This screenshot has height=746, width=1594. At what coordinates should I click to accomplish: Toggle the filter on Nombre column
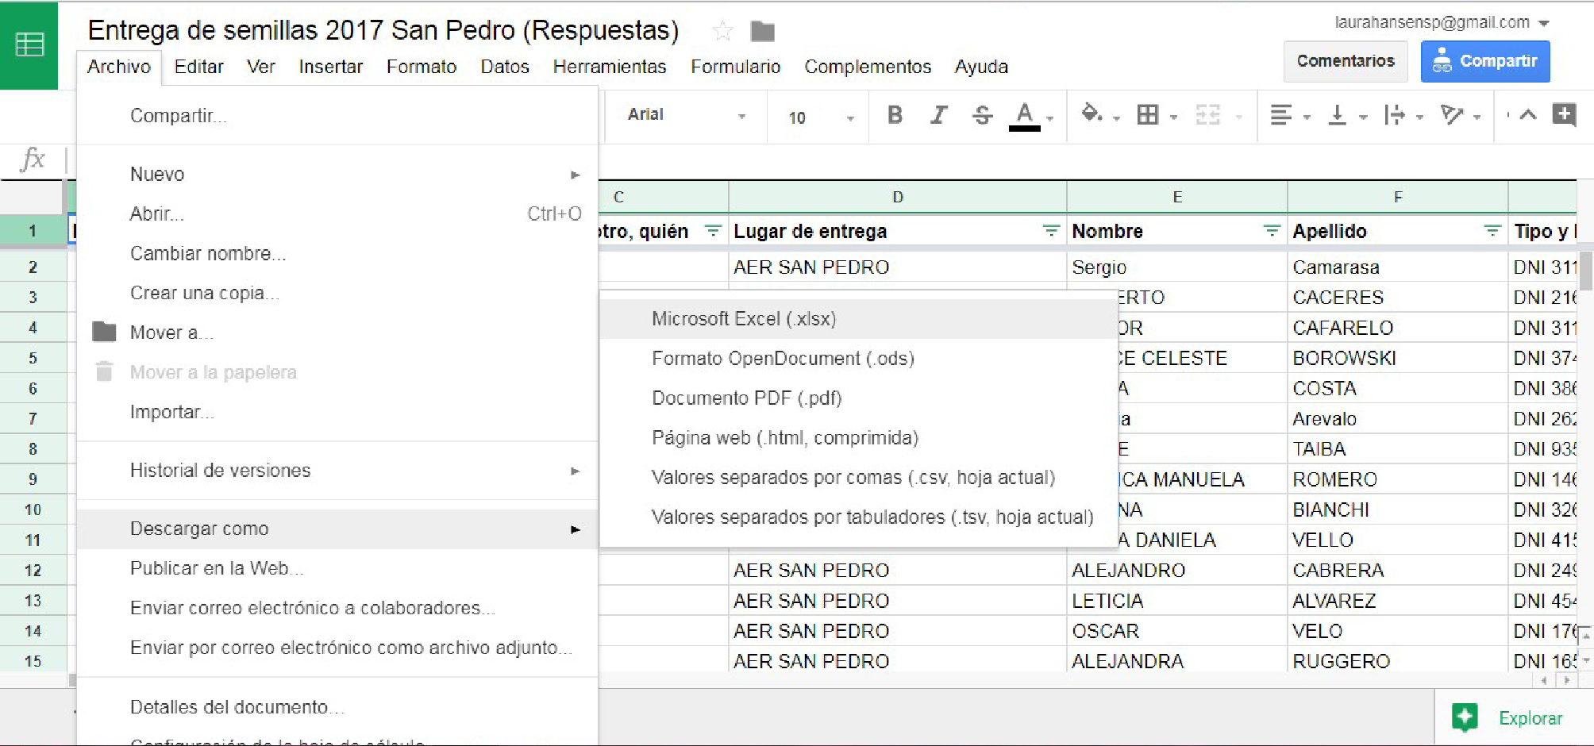(1271, 231)
